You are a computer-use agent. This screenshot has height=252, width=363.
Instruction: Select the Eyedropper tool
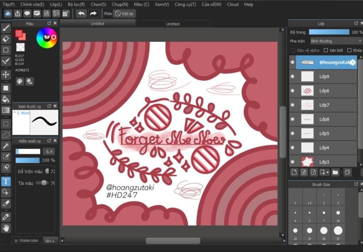click(x=6, y=217)
